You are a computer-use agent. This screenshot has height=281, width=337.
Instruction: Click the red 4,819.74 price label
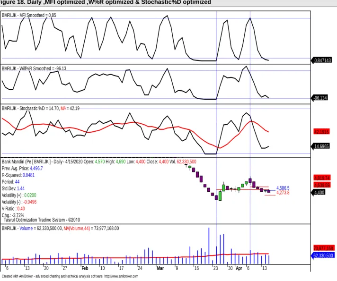tap(322, 178)
